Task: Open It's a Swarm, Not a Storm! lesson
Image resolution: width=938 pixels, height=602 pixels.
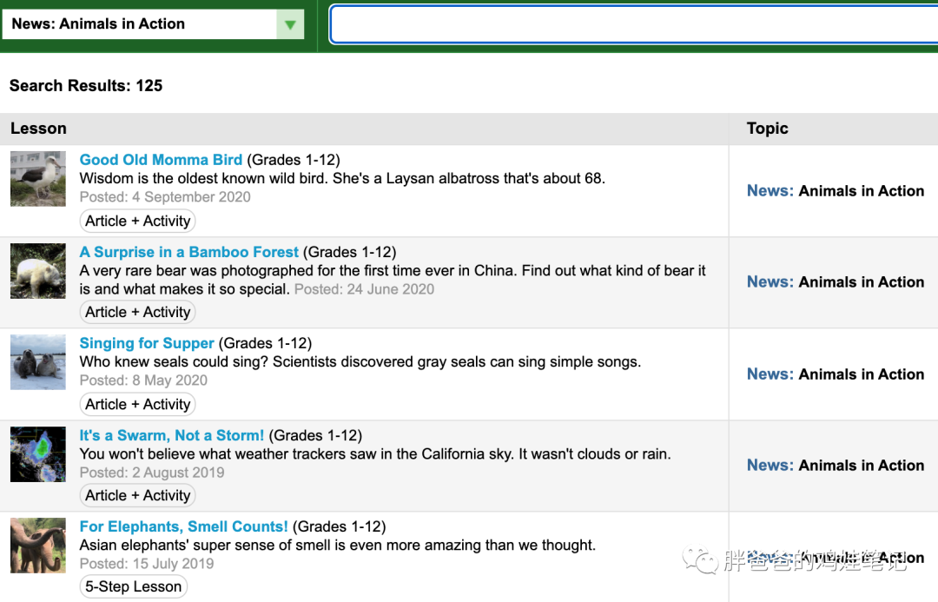Action: click(x=172, y=435)
